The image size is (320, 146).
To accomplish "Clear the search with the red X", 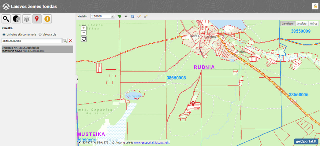I will click(71, 41).
